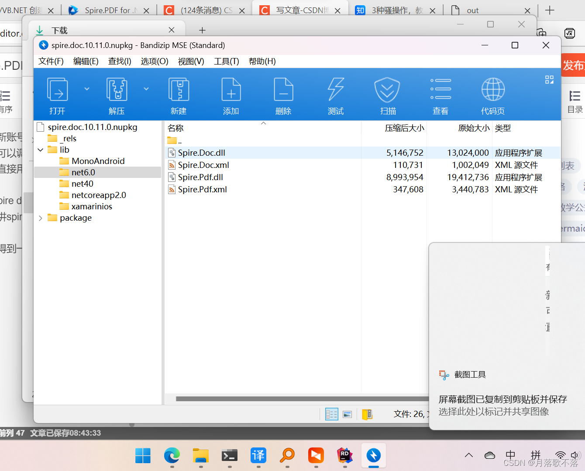Open the Tools (工具) menu
Viewport: 585px width, 471px height.
pyautogui.click(x=227, y=61)
